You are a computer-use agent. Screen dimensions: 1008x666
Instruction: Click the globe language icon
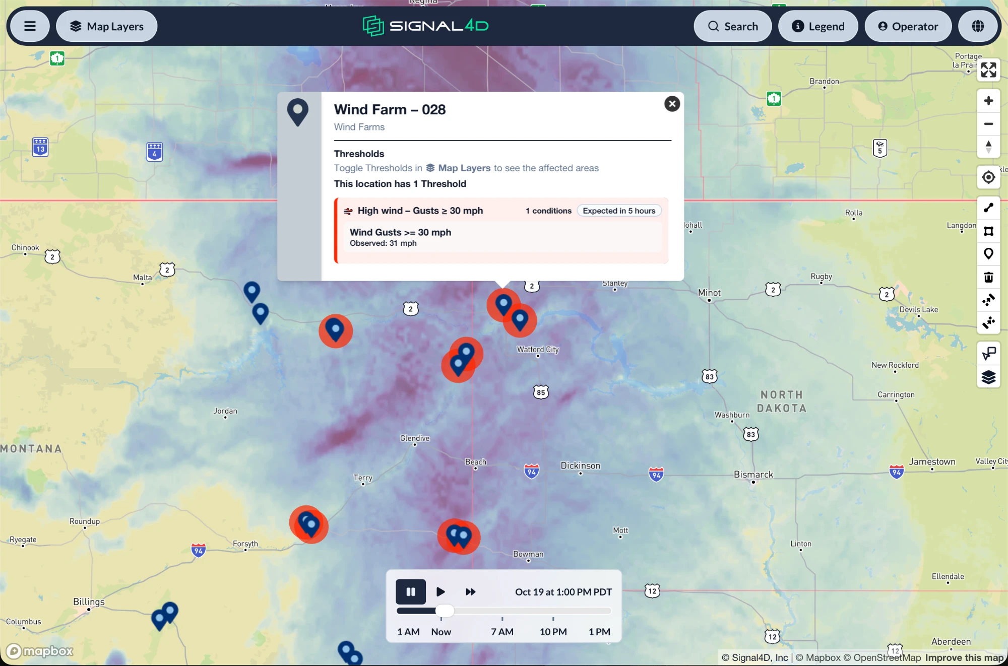coord(978,26)
